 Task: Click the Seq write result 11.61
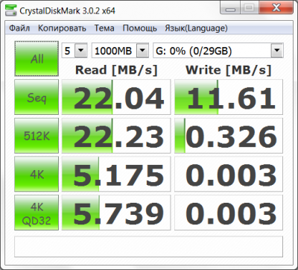coord(229,97)
